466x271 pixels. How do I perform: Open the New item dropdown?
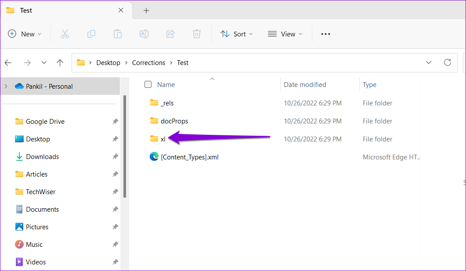coord(25,34)
